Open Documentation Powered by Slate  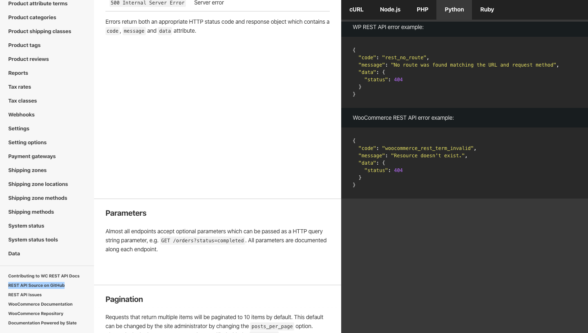coord(42,323)
